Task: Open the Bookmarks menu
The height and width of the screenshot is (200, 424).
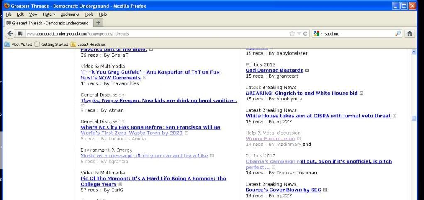Action: (69, 14)
